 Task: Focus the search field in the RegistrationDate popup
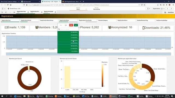click(x=68, y=29)
